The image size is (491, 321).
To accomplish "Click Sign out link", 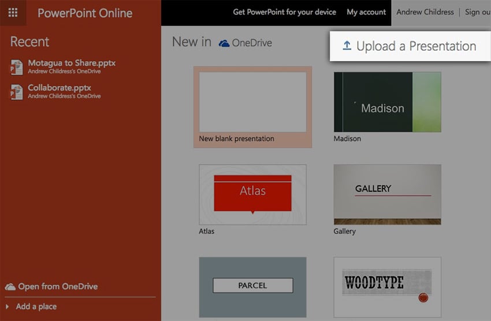I will click(477, 12).
